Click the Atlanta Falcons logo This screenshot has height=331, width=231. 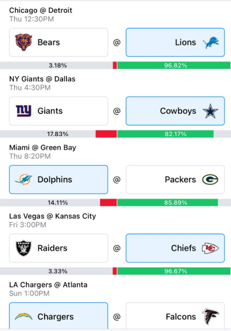(x=210, y=317)
